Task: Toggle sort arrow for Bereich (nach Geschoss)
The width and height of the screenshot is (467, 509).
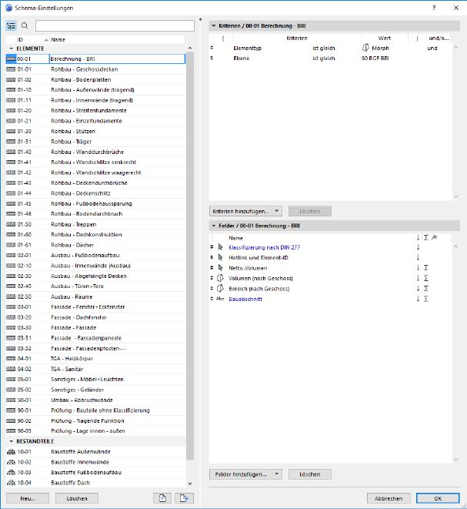Action: click(x=418, y=288)
